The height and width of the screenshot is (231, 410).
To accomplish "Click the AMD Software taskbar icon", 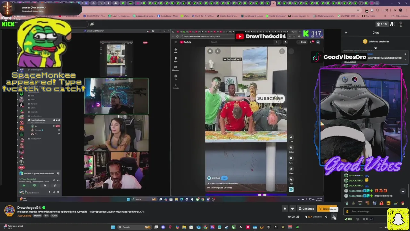I will click(x=248, y=227).
